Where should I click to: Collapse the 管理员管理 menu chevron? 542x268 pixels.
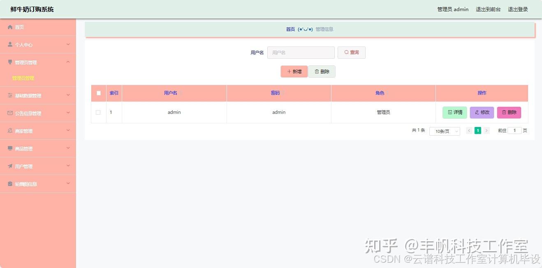click(68, 62)
